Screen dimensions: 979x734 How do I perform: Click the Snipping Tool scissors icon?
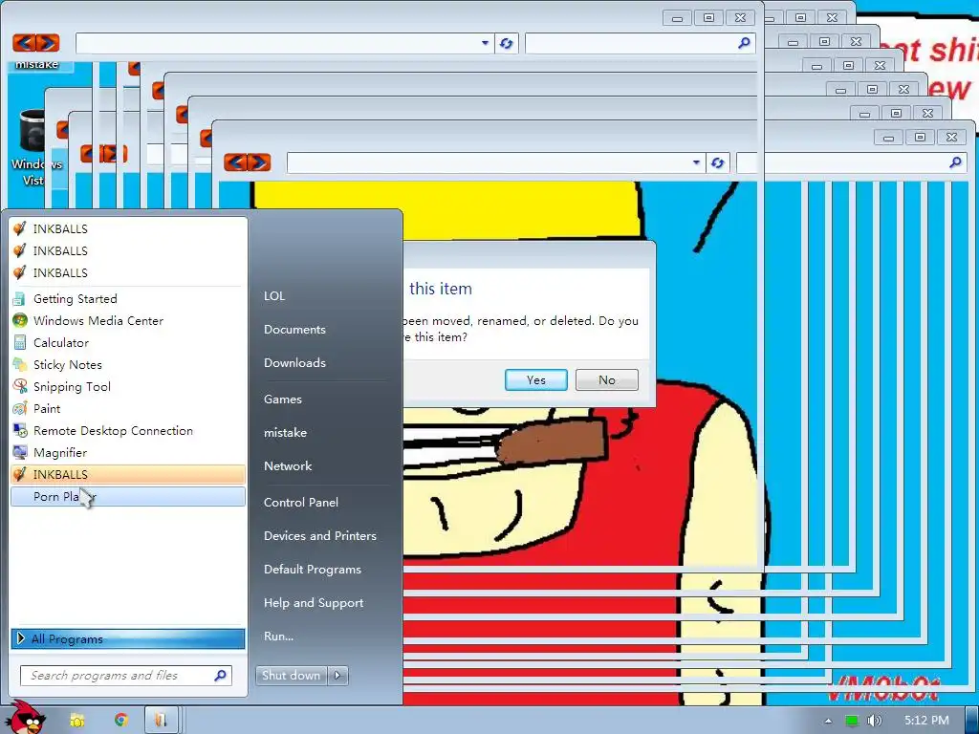(x=20, y=386)
